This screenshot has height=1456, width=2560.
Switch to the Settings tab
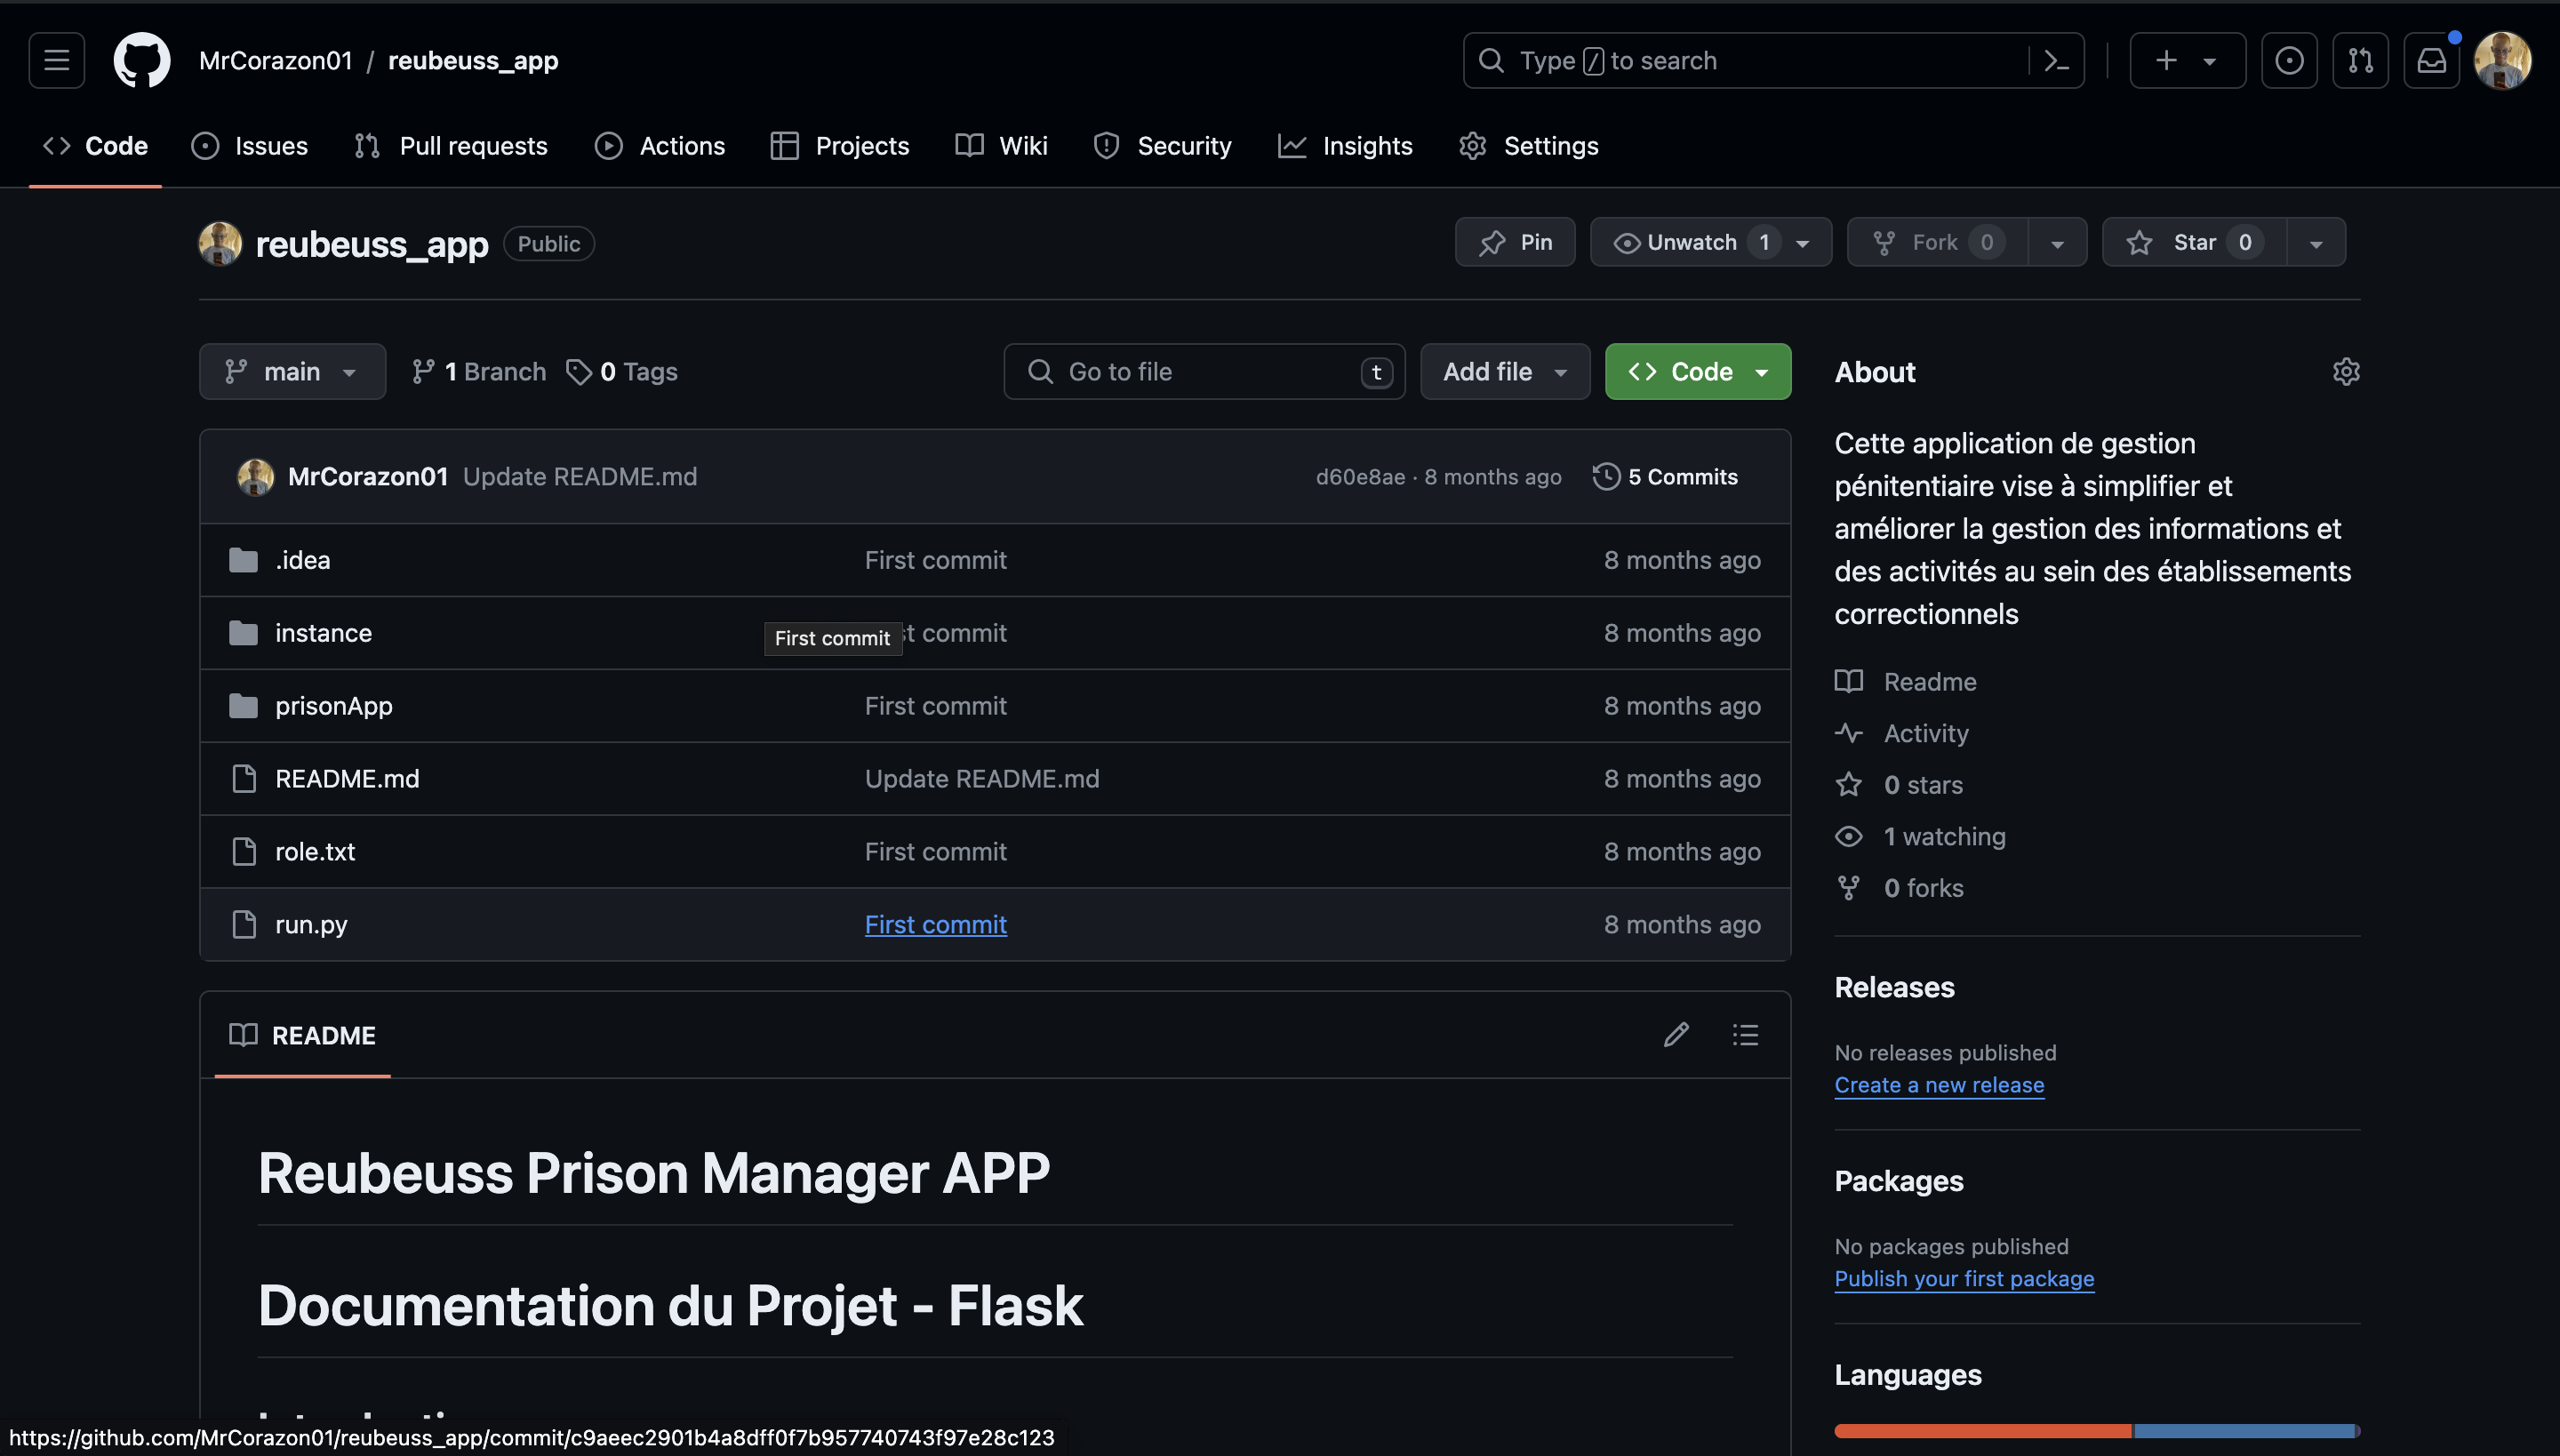click(1529, 146)
